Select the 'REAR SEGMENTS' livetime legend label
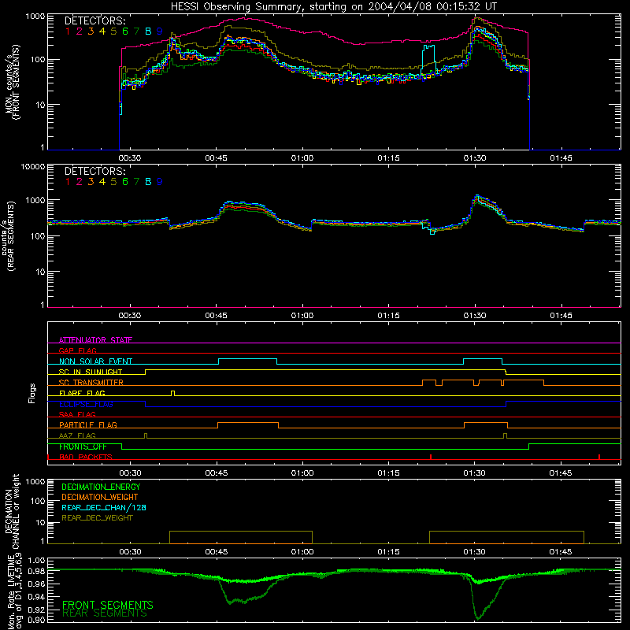The height and width of the screenshot is (630, 630). pyautogui.click(x=105, y=613)
